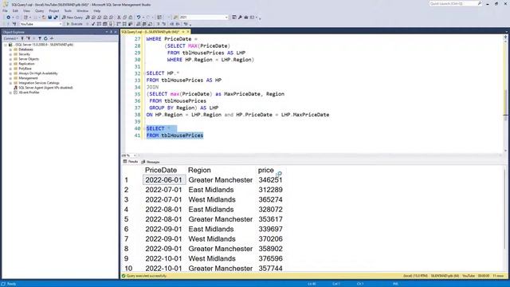
Task: Click the wrench Properties icon in toolbar
Action: 241,18
